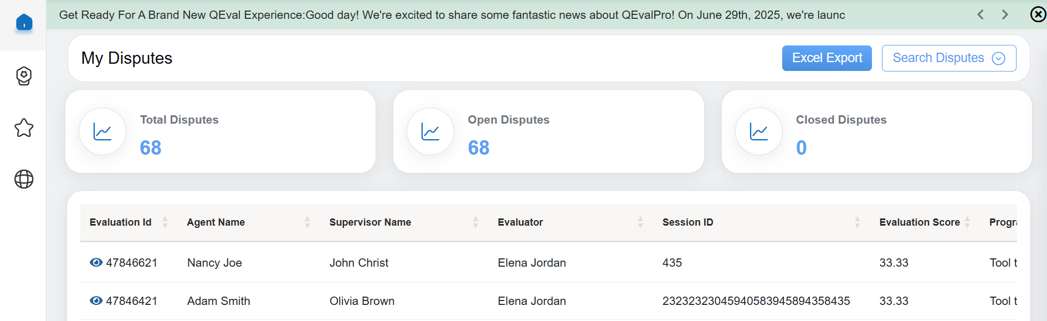Click the Total Disputes chart icon

[102, 131]
